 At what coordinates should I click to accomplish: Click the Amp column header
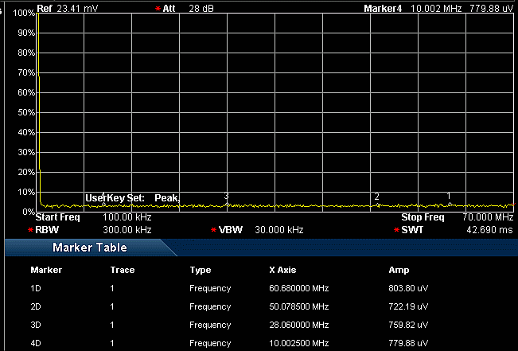[x=398, y=270]
